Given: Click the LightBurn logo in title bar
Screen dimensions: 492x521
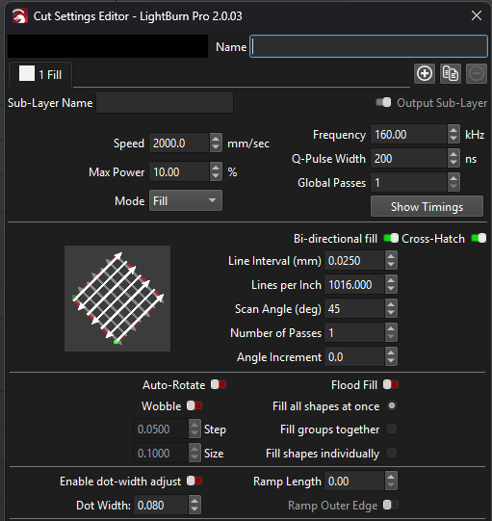Looking at the screenshot, I should [20, 16].
